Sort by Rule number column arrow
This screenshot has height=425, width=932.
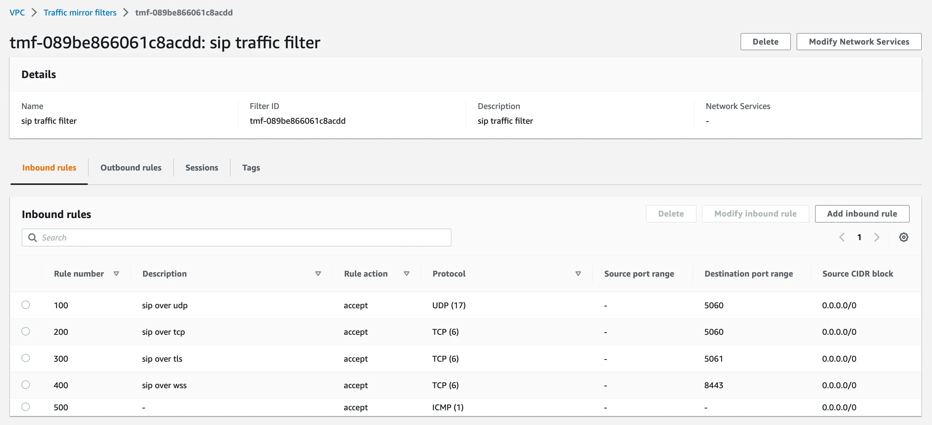116,274
